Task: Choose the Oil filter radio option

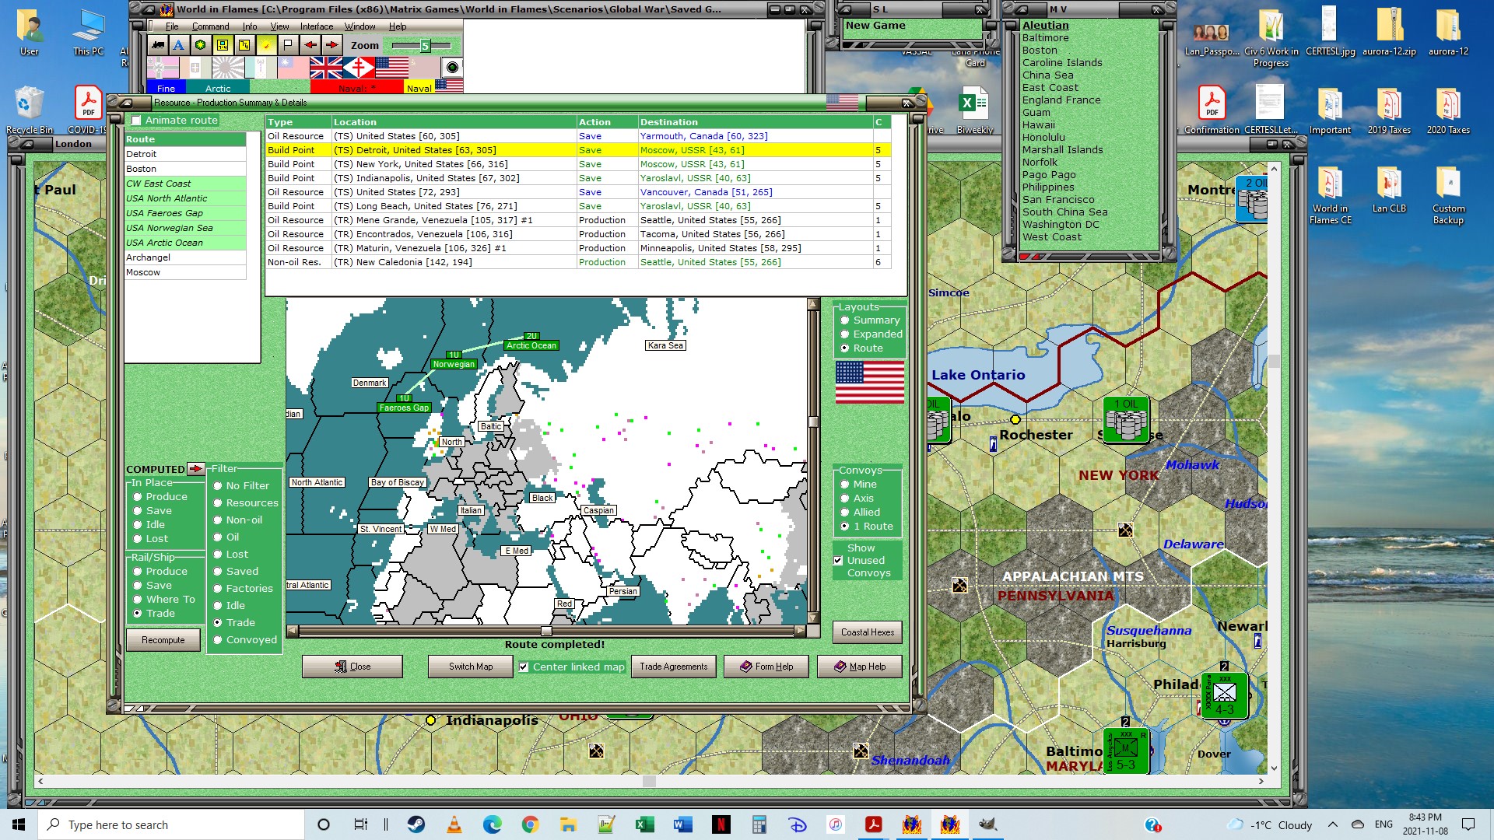Action: pos(219,537)
